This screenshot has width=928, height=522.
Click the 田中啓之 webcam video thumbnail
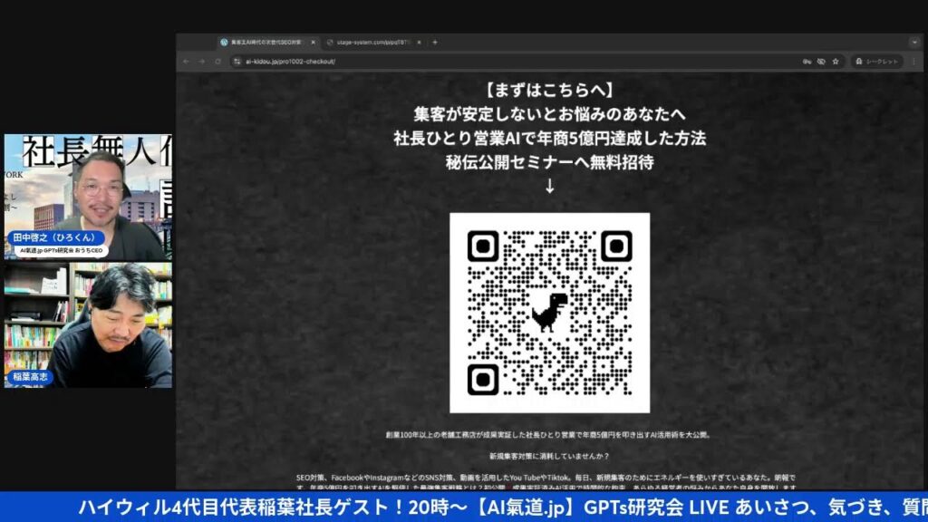[x=88, y=197]
